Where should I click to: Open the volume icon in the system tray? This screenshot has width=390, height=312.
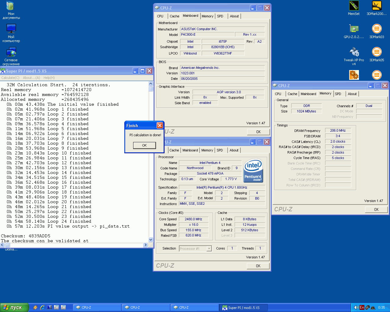(356, 307)
